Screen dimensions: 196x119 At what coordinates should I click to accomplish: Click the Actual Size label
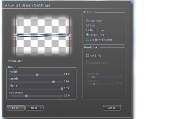15,61
